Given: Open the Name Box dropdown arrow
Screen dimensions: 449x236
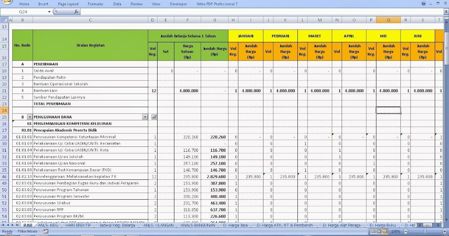Looking at the screenshot, I should [49, 12].
